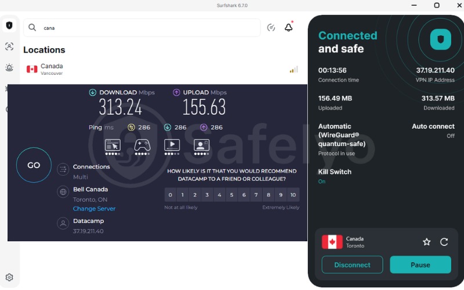This screenshot has height=290, width=464.
Task: Open the Settings gear at the sidebar bottom
Action: click(x=9, y=277)
